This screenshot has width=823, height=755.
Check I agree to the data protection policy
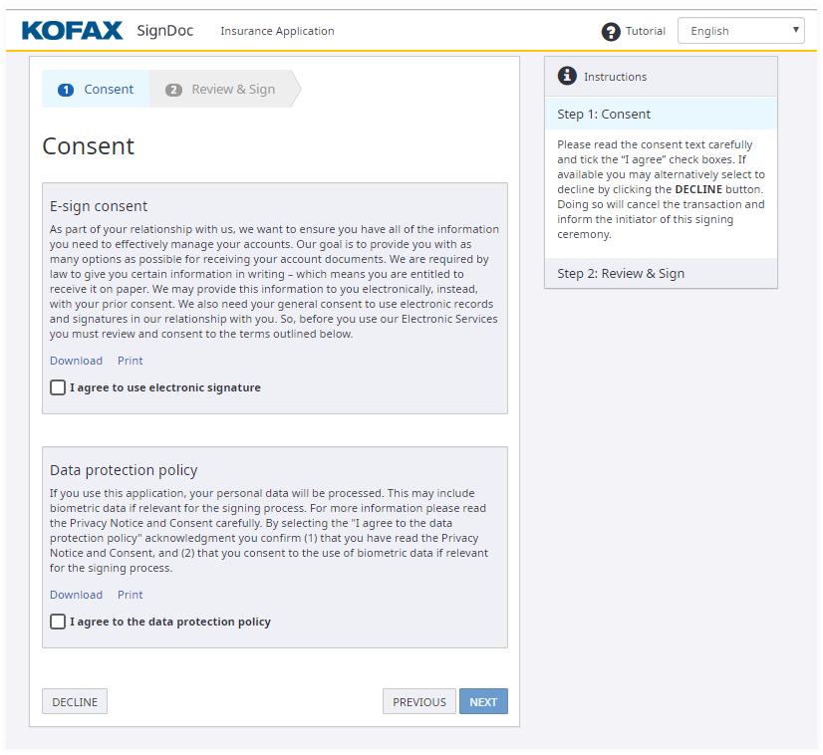click(x=58, y=622)
